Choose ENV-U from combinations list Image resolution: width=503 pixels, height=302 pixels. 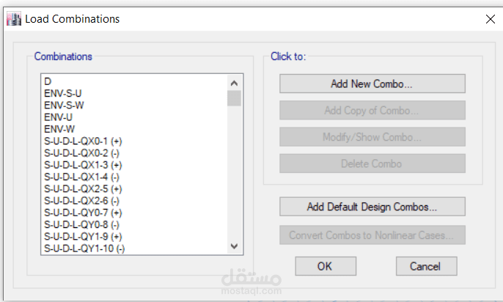coord(58,117)
